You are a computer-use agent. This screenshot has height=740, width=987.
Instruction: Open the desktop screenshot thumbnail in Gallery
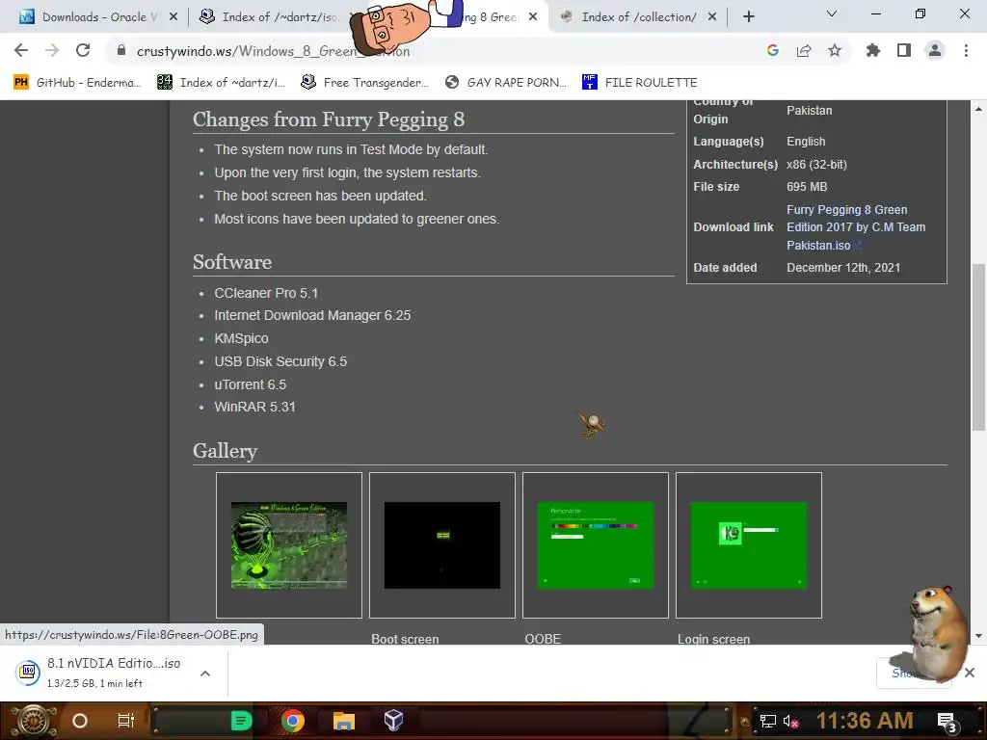pyautogui.click(x=289, y=545)
